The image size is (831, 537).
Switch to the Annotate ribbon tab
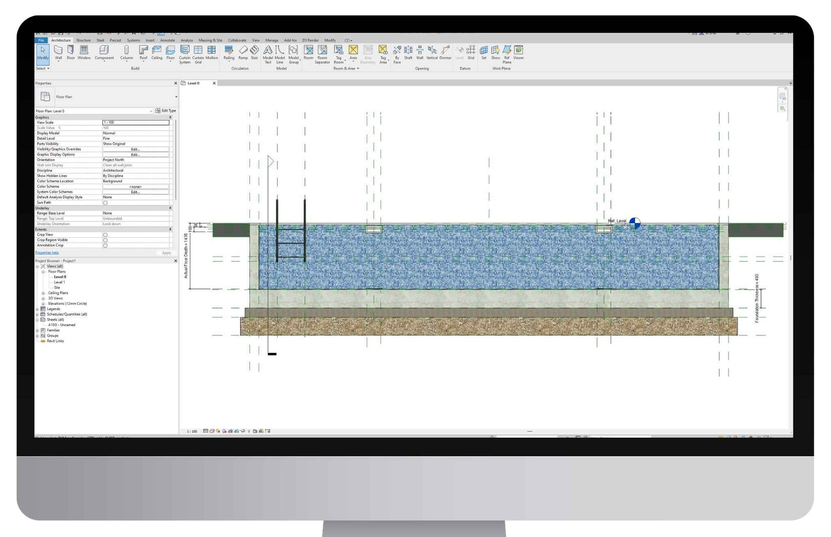pyautogui.click(x=167, y=40)
